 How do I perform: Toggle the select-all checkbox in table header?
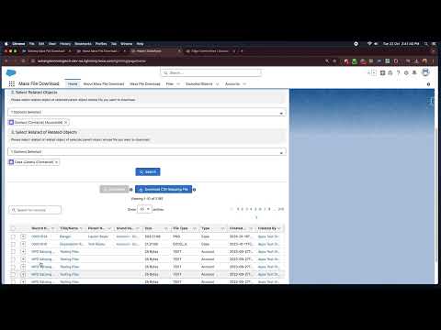click(13, 228)
